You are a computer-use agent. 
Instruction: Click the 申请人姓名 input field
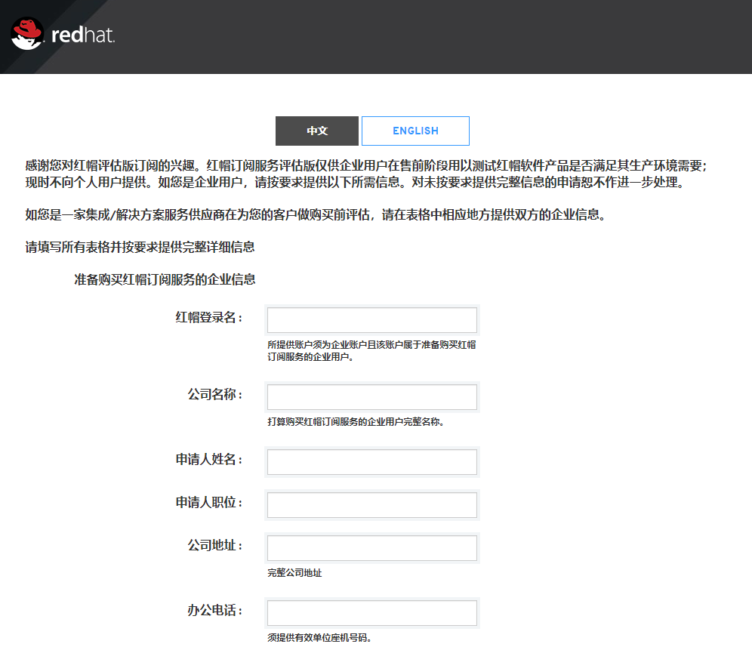[371, 461]
